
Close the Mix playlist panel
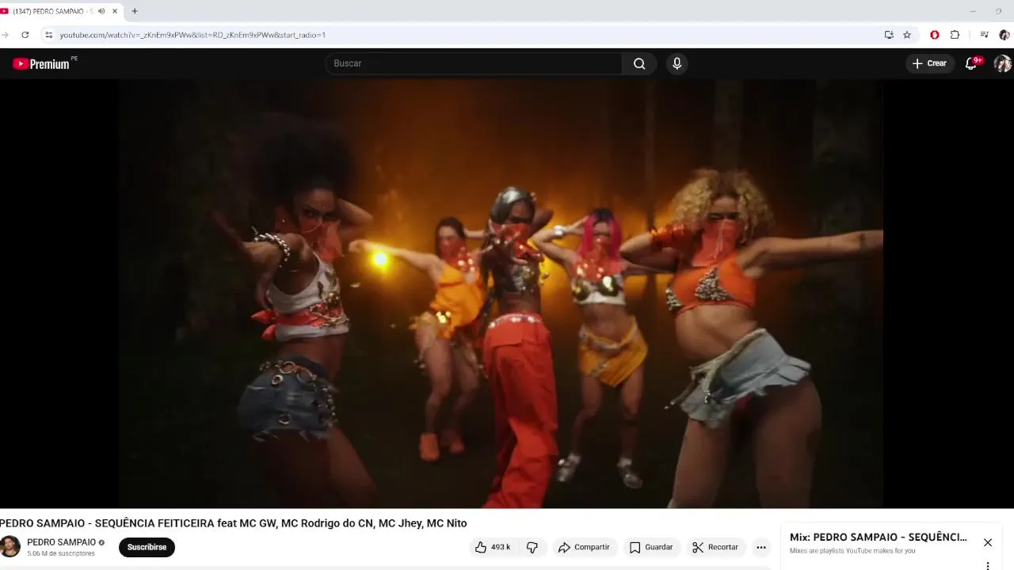pyautogui.click(x=988, y=542)
